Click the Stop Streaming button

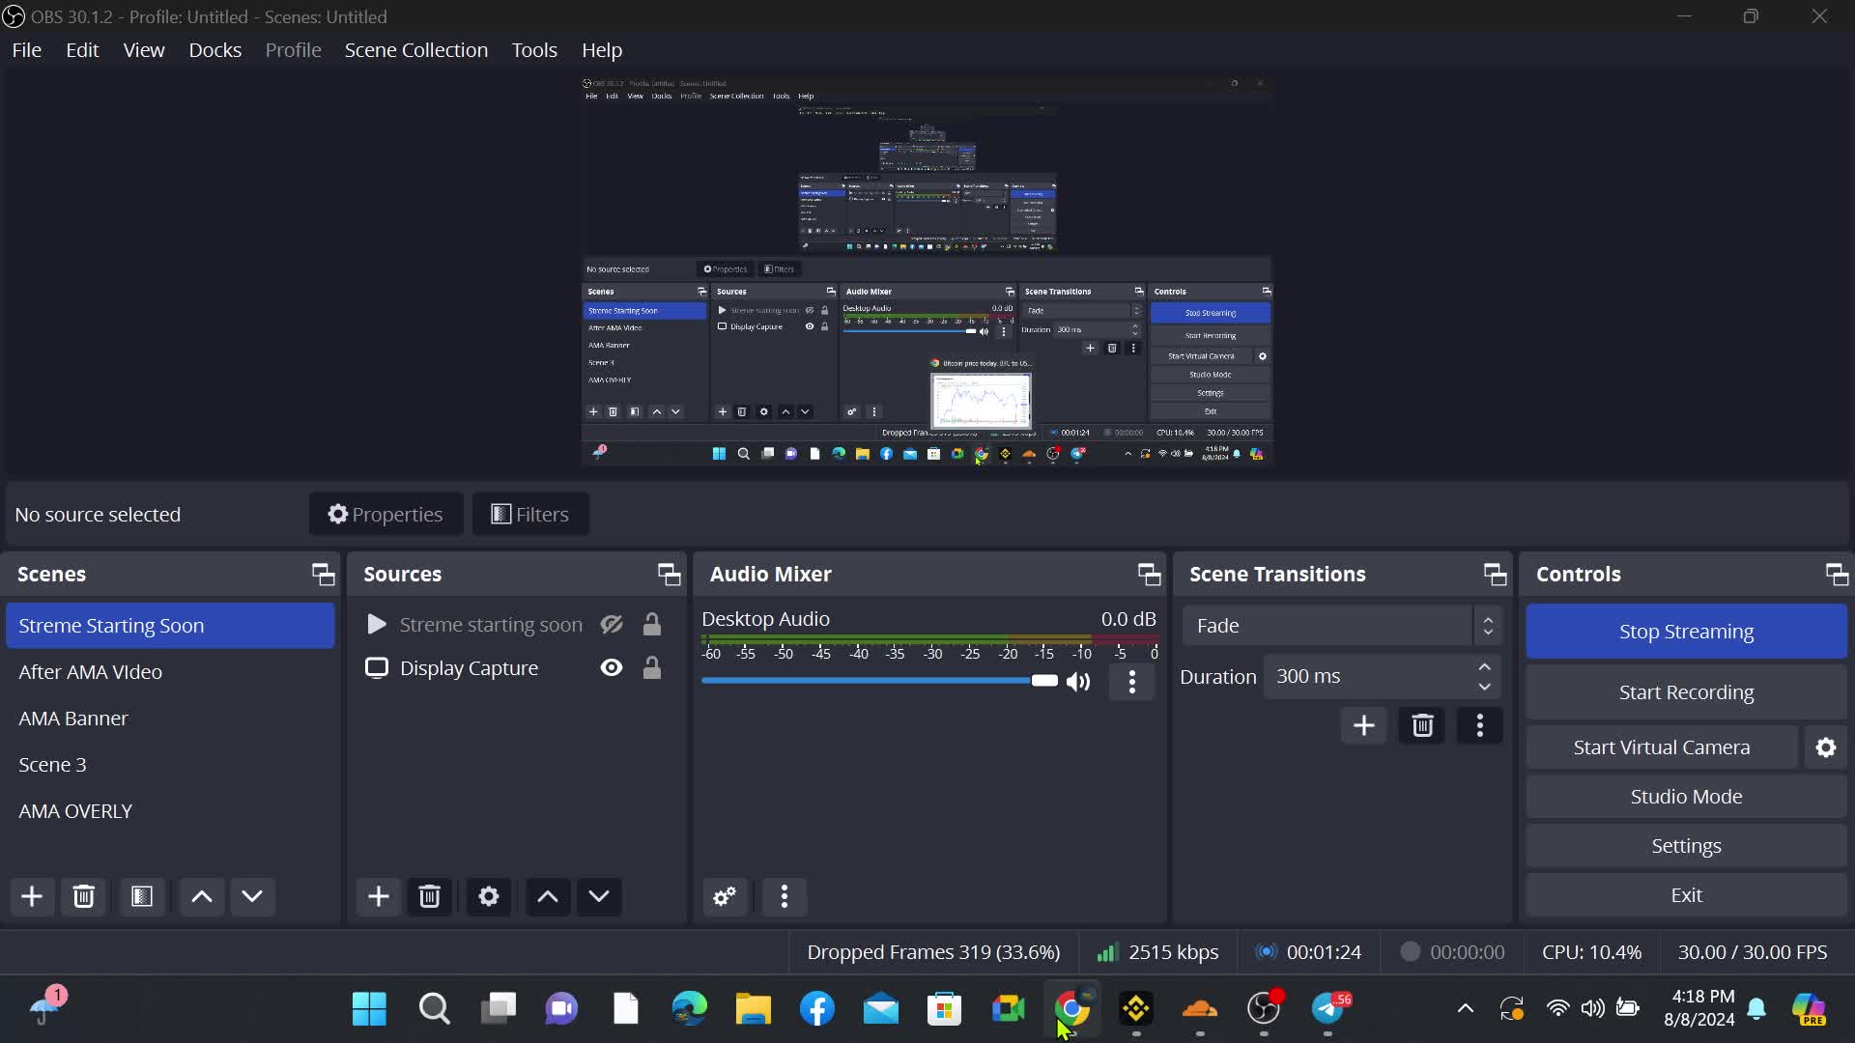(1687, 632)
